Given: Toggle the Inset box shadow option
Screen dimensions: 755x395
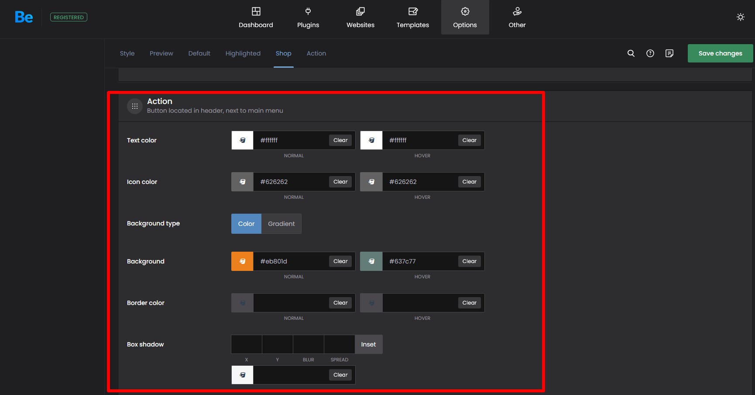Looking at the screenshot, I should pyautogui.click(x=368, y=344).
